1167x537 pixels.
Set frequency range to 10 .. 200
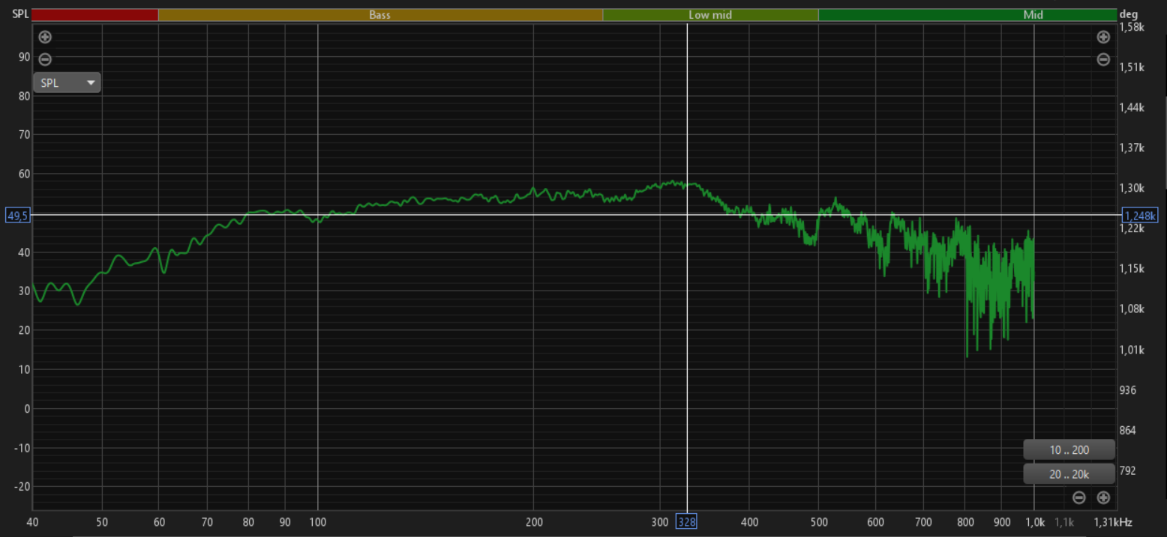click(x=1069, y=450)
